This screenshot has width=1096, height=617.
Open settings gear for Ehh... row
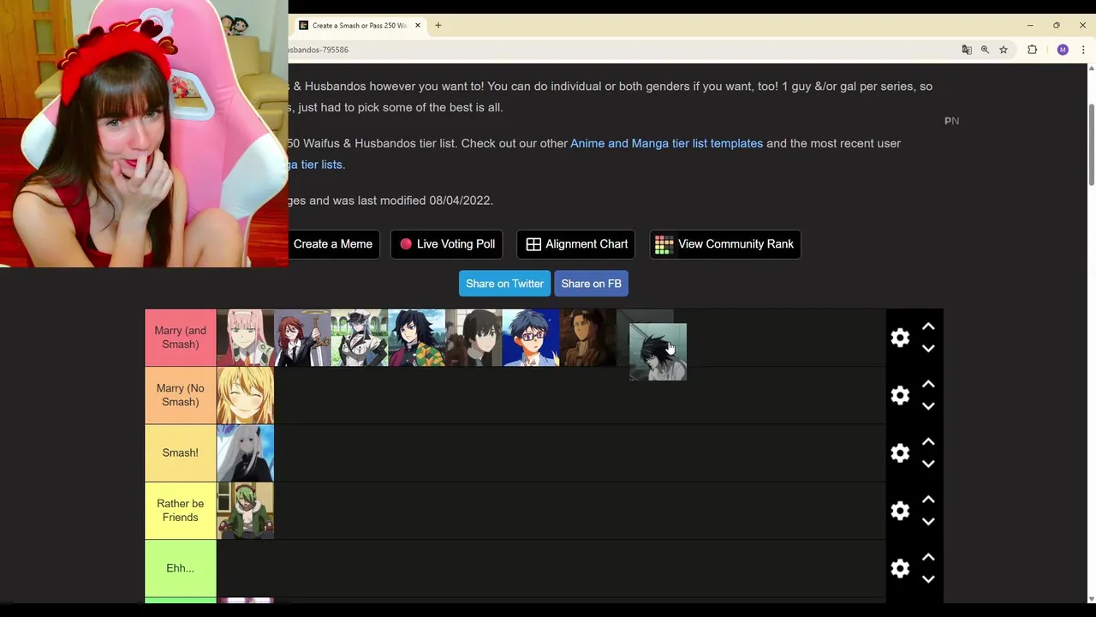900,568
